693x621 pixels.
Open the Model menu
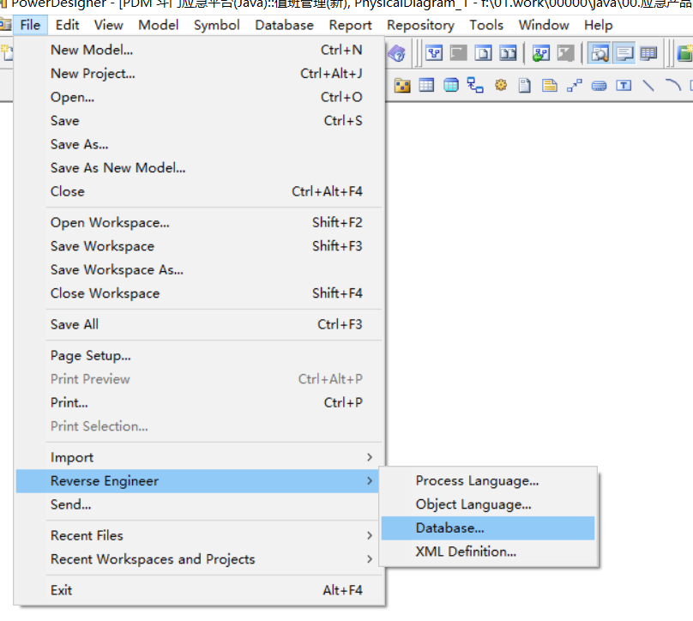point(158,25)
